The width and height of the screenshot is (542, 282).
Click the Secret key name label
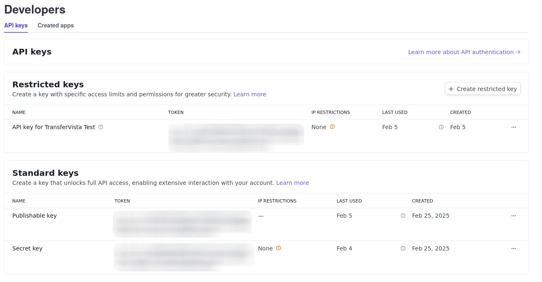click(x=27, y=248)
